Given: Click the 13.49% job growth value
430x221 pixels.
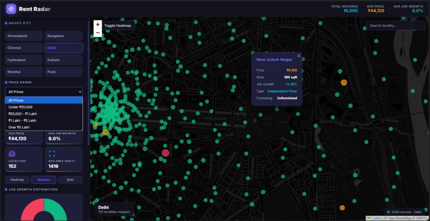Looking at the screenshot, I should pyautogui.click(x=291, y=84).
